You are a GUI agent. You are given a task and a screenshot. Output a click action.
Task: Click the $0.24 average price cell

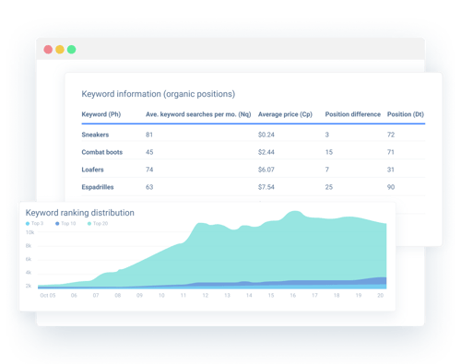(266, 135)
